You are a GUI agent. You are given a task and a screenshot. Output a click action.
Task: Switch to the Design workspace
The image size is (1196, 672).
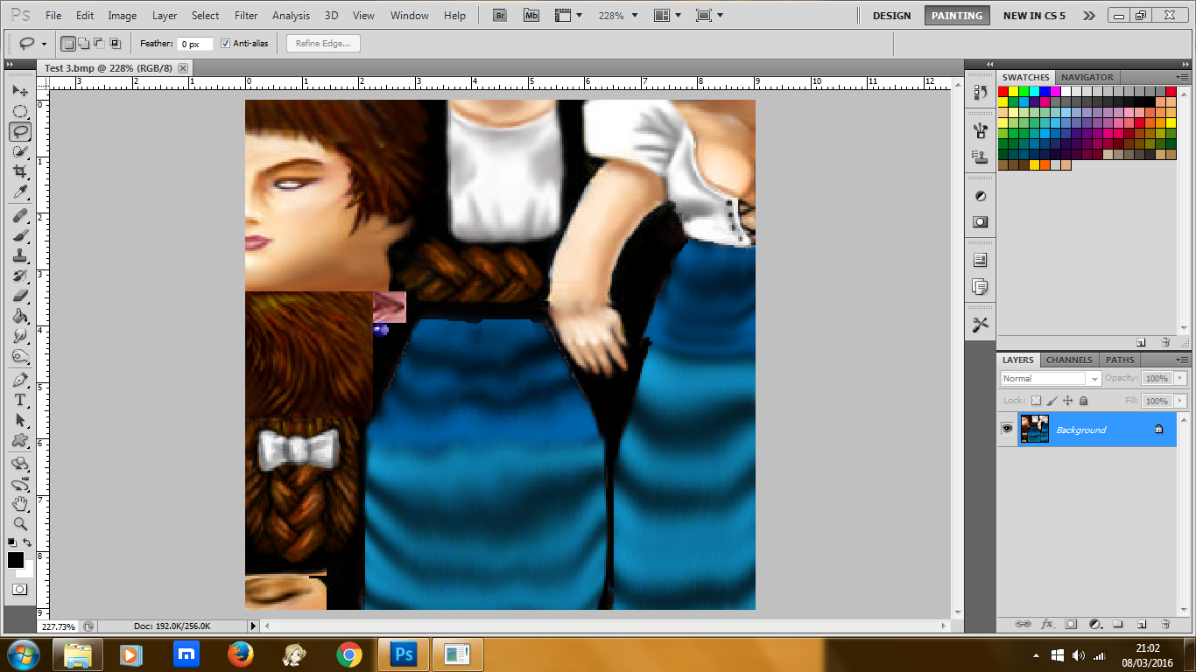click(x=891, y=16)
